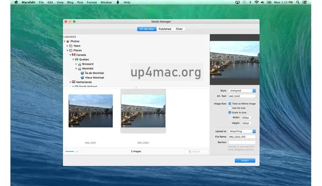This screenshot has height=186, width=322.
Task: Click the globe icon beside Vieux Montreal
Action: [x=82, y=77]
